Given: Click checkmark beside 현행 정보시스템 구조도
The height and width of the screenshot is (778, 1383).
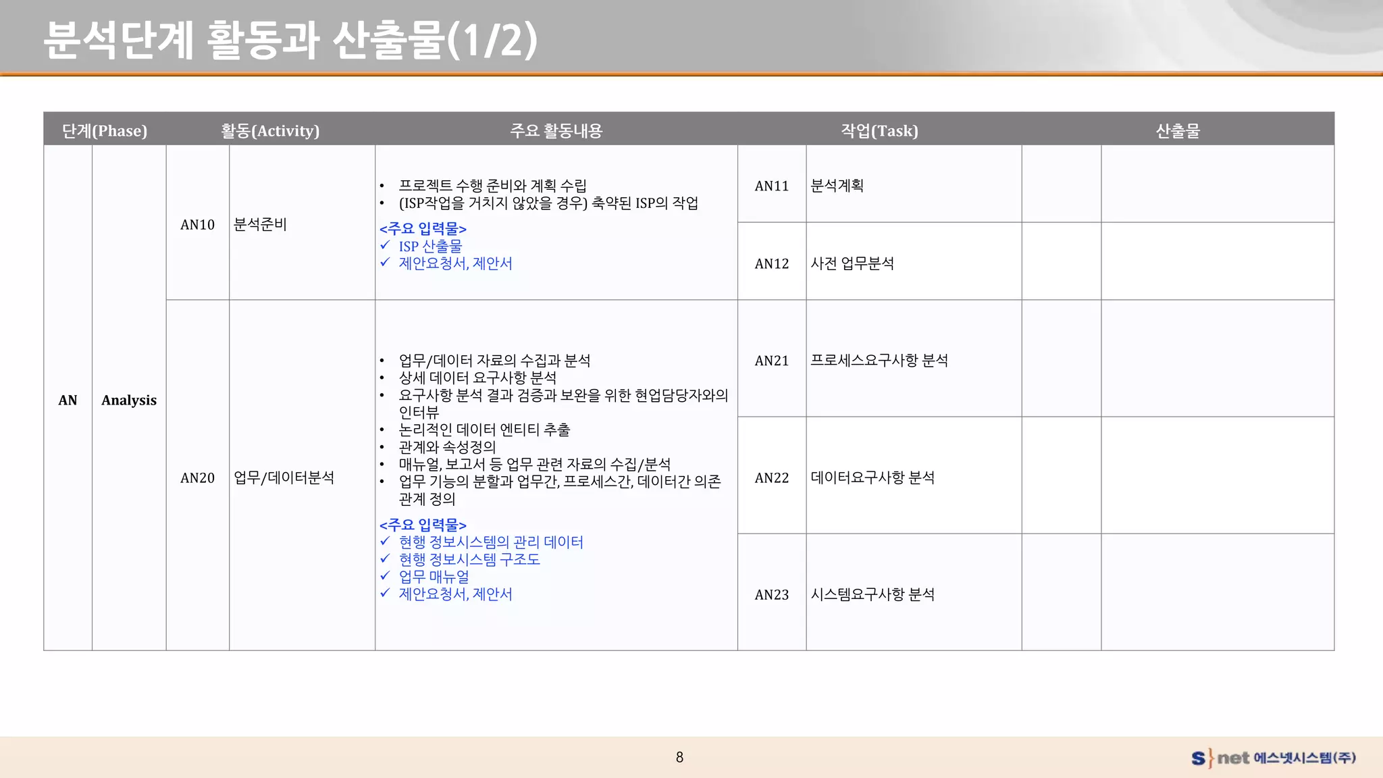Looking at the screenshot, I should pos(385,558).
